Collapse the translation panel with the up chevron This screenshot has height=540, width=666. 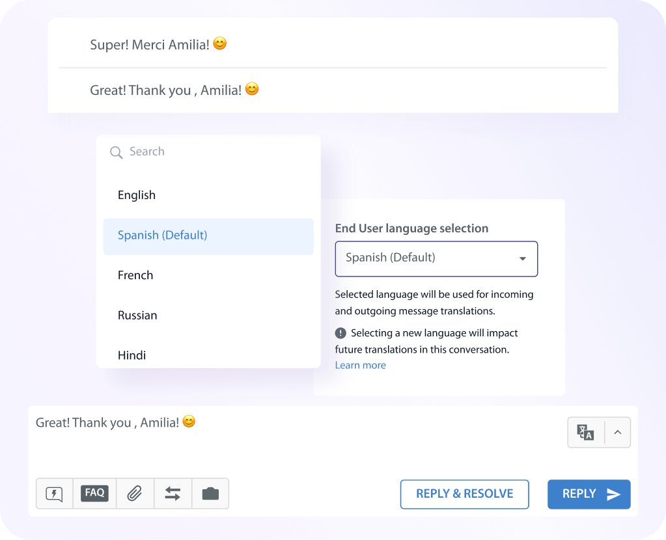[617, 432]
